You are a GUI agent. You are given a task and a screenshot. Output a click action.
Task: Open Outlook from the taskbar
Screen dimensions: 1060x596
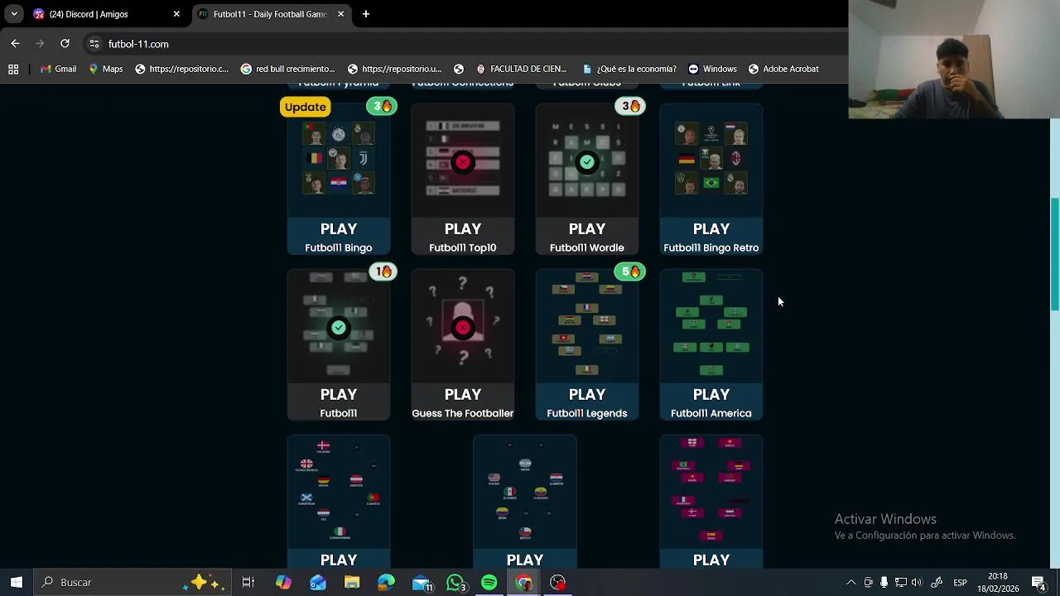pyautogui.click(x=318, y=582)
